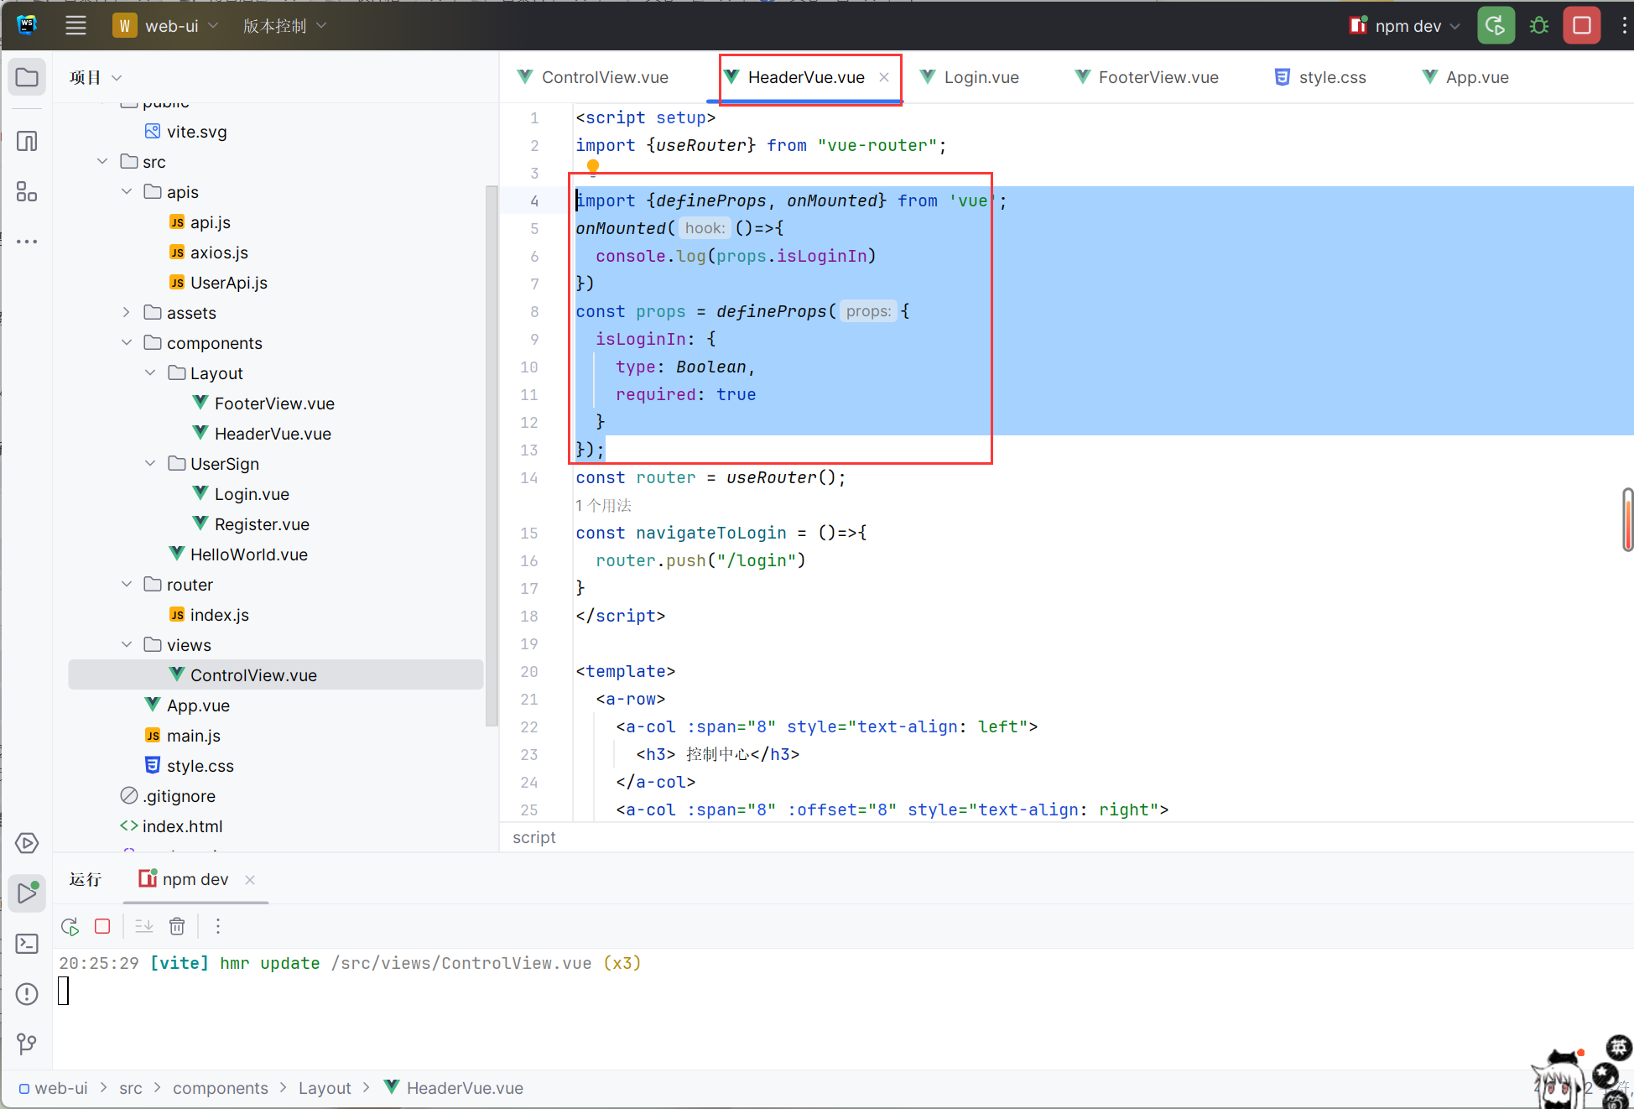The height and width of the screenshot is (1109, 1634).
Task: Click the components breadcrumb in status bar
Action: pos(220,1088)
